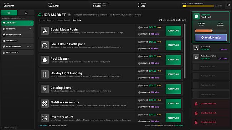Viewport: 232px width, 130px height.
Task: Click the Bike Courier bicycle icon
Action: (x=196, y=48)
